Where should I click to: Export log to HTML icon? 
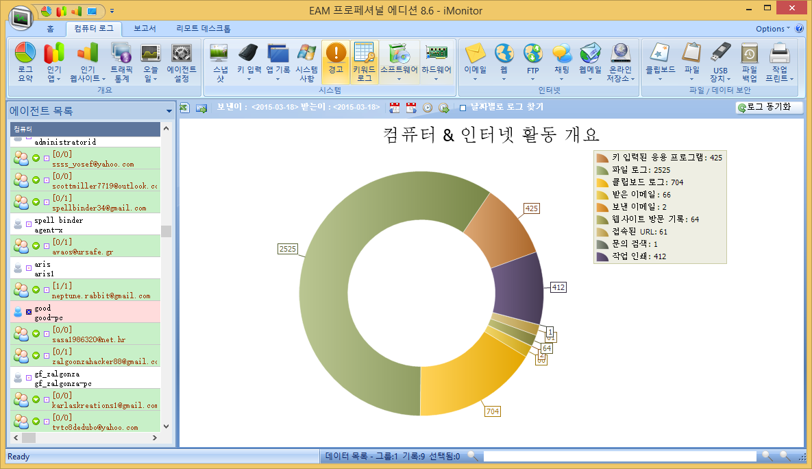(x=201, y=108)
